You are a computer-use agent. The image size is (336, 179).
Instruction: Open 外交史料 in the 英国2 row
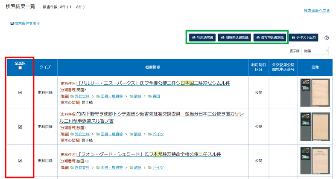[x=82, y=96]
